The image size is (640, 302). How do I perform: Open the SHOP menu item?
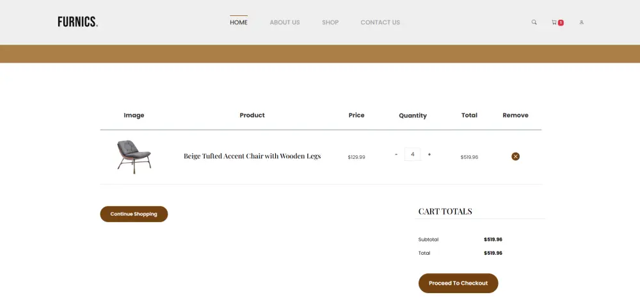pyautogui.click(x=330, y=22)
